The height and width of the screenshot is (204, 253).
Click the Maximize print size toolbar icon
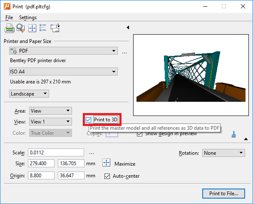[x=32, y=28]
